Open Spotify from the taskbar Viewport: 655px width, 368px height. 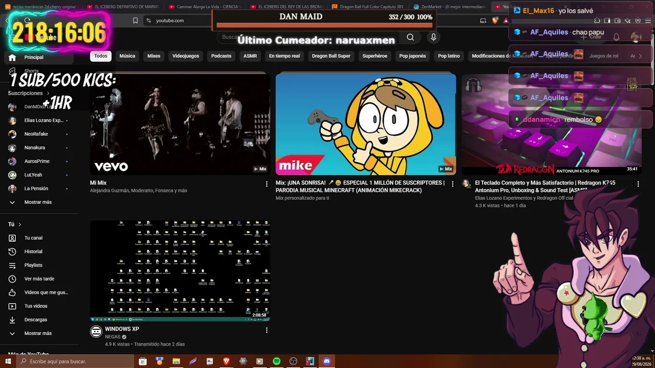pyautogui.click(x=276, y=361)
